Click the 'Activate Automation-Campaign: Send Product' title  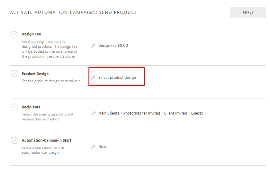73,12
